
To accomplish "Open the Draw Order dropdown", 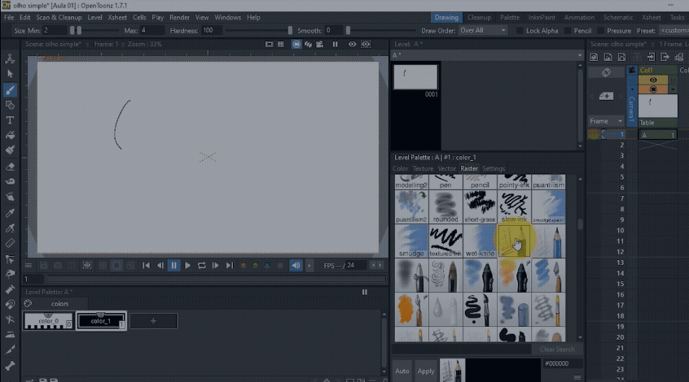I will pos(482,30).
